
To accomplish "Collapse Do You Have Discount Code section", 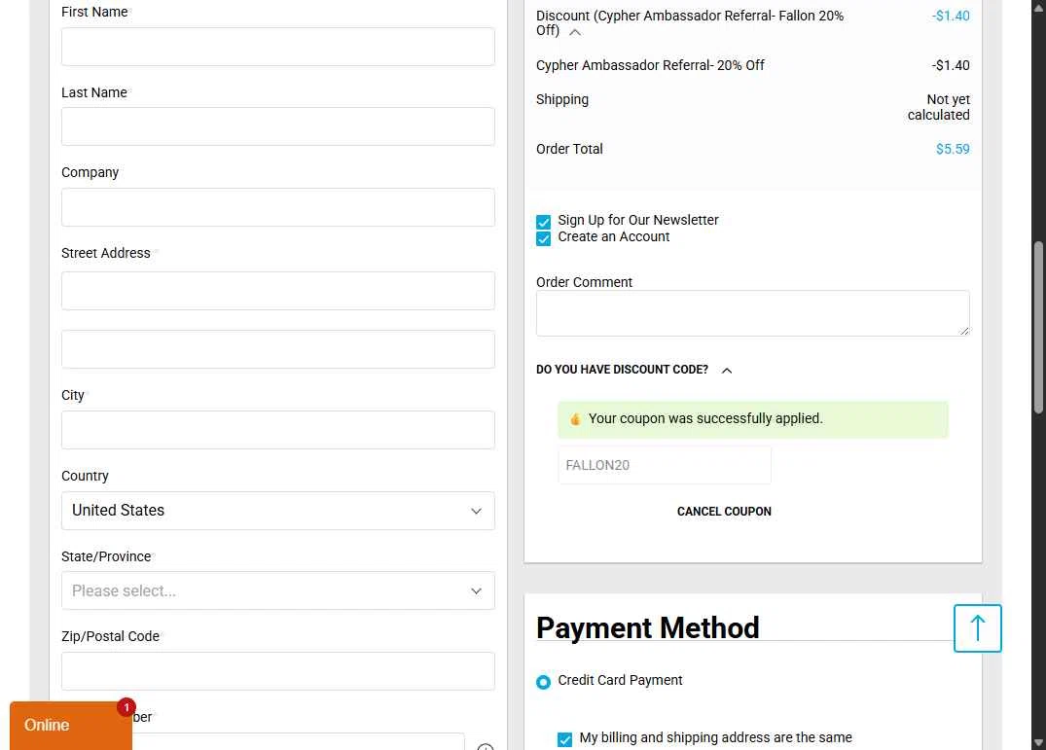I will tap(727, 370).
